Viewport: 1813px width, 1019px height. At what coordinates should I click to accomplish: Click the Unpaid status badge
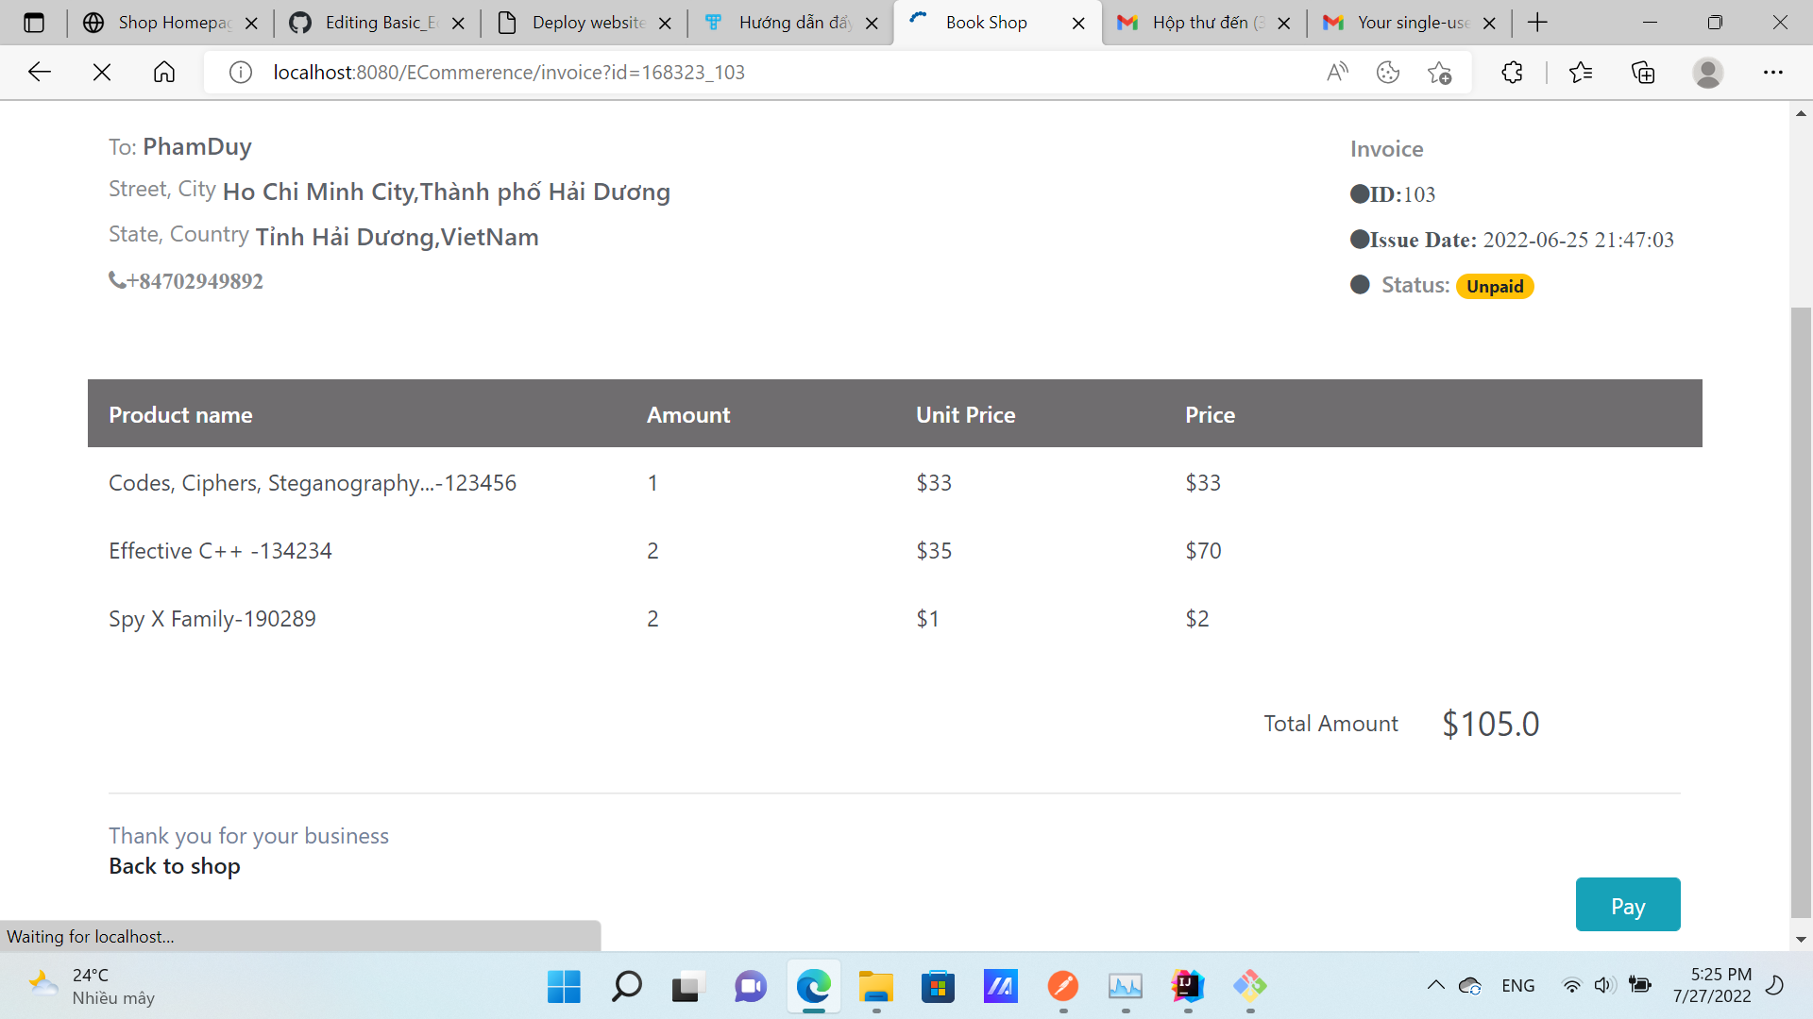pyautogui.click(x=1495, y=286)
